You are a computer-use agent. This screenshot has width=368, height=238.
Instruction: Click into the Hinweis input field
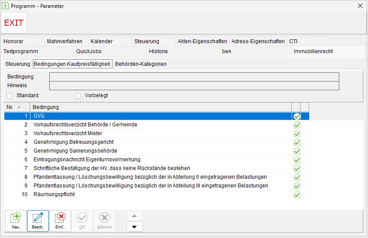click(x=194, y=85)
